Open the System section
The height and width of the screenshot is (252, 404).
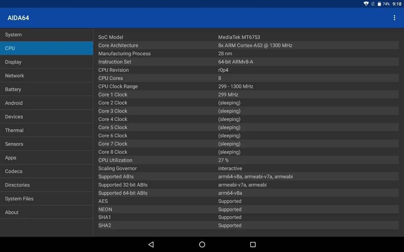coord(46,35)
